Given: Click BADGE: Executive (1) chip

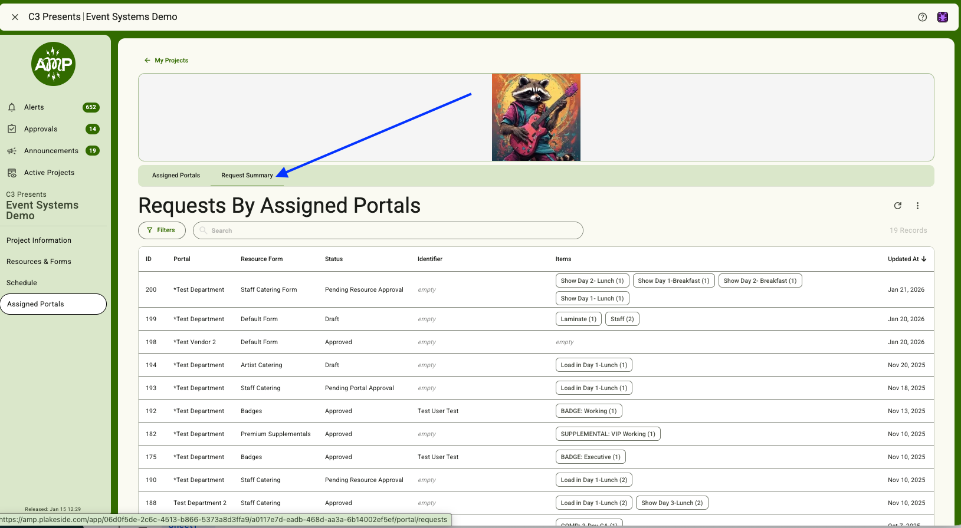Looking at the screenshot, I should [591, 457].
